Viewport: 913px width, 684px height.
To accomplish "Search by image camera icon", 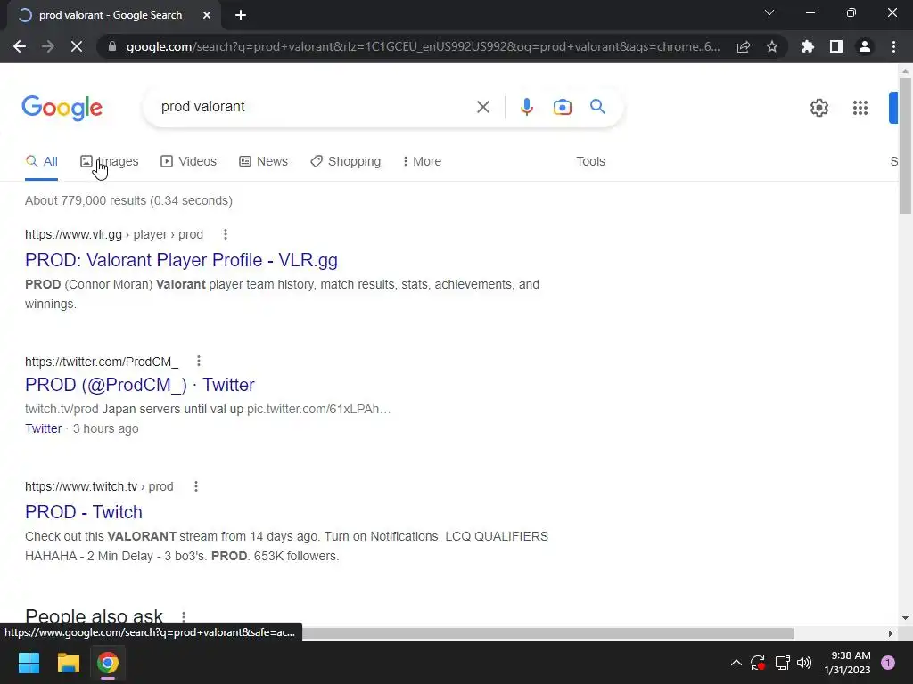I will (x=563, y=107).
